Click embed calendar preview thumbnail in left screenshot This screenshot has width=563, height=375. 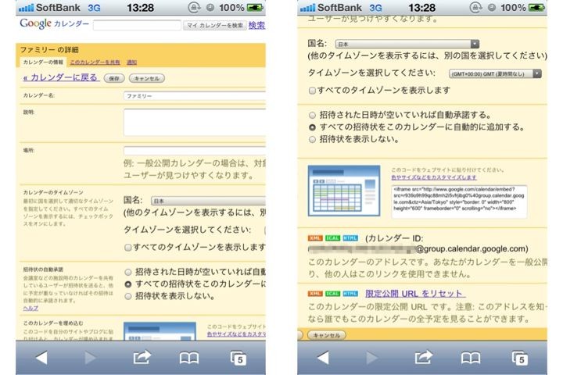click(x=160, y=331)
